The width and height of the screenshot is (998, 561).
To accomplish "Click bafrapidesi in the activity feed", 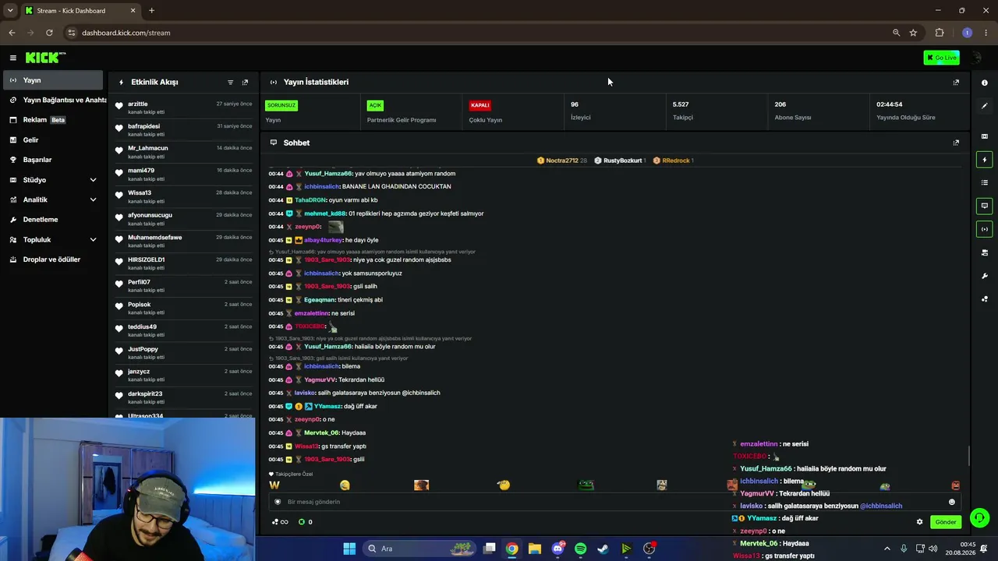I will tap(144, 126).
